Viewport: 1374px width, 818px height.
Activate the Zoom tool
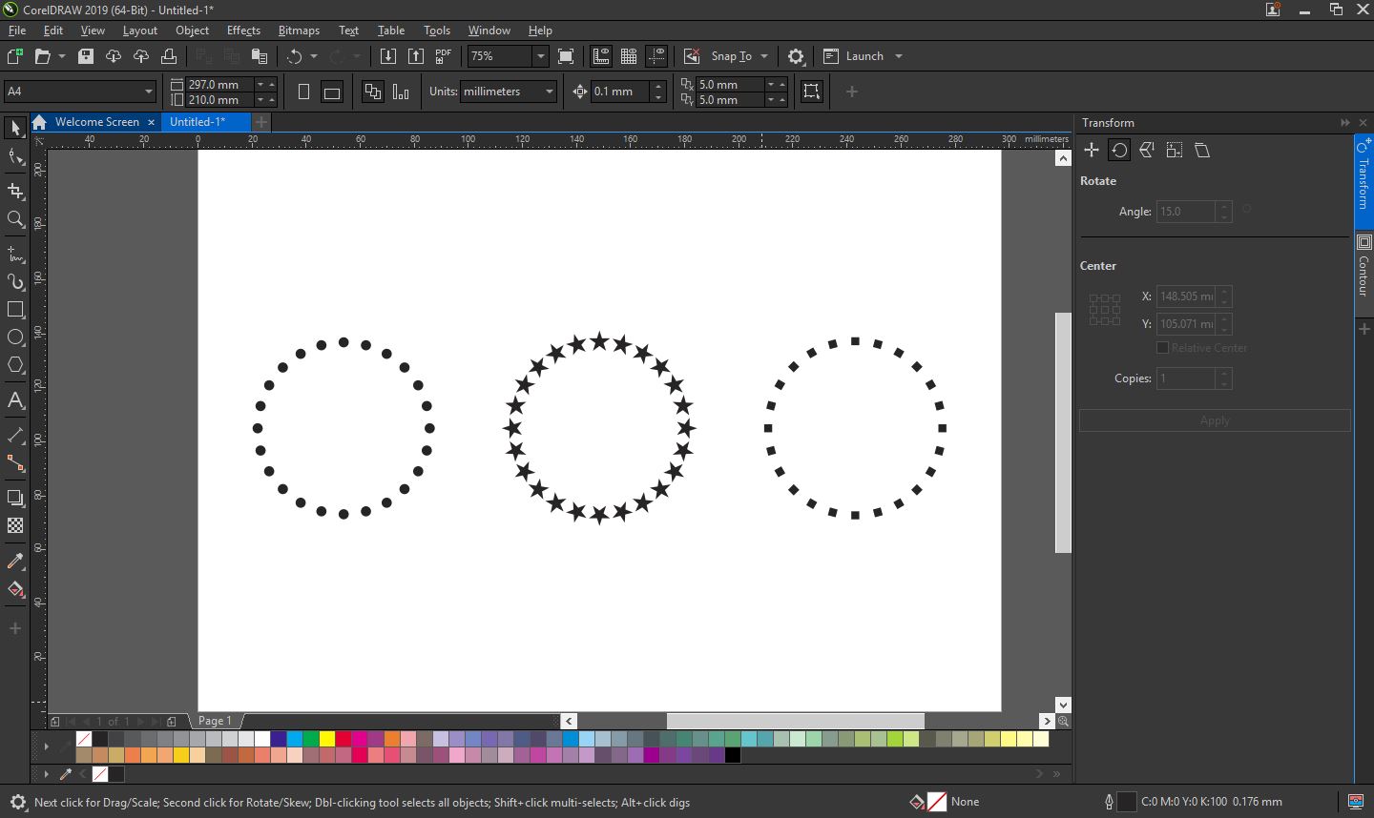coord(15,219)
